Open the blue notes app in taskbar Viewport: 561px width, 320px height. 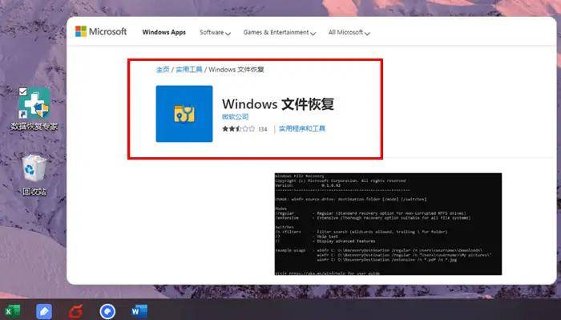point(44,311)
